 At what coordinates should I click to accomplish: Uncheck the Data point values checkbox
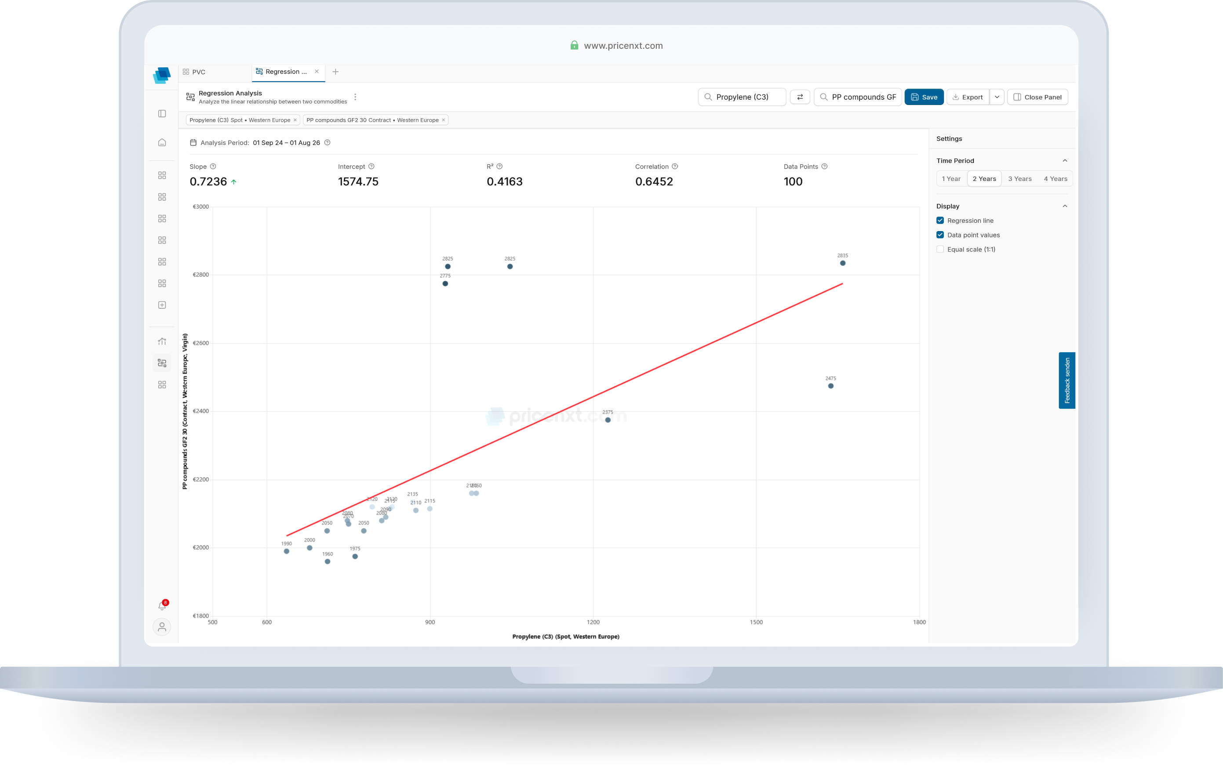pos(940,235)
